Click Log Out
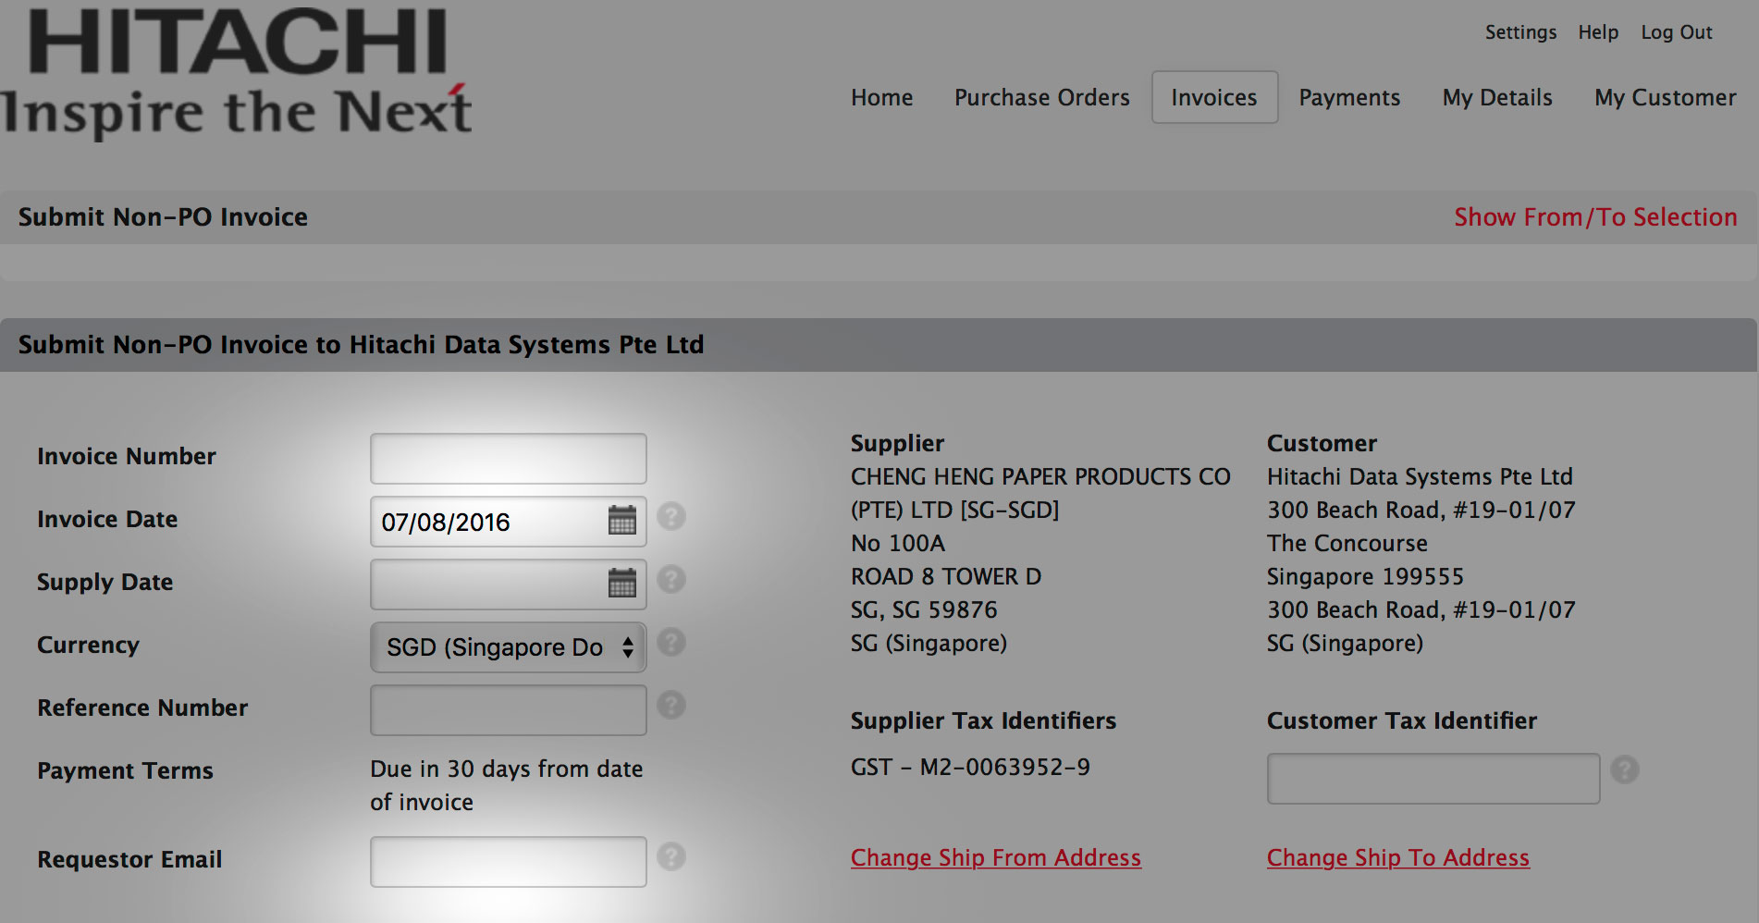 (1677, 32)
